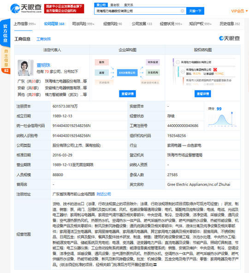Open the 司法风险 tab
249x273 pixels.
click(x=83, y=24)
